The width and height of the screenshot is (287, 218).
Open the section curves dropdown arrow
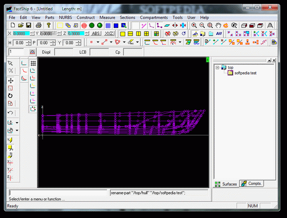(180, 42)
